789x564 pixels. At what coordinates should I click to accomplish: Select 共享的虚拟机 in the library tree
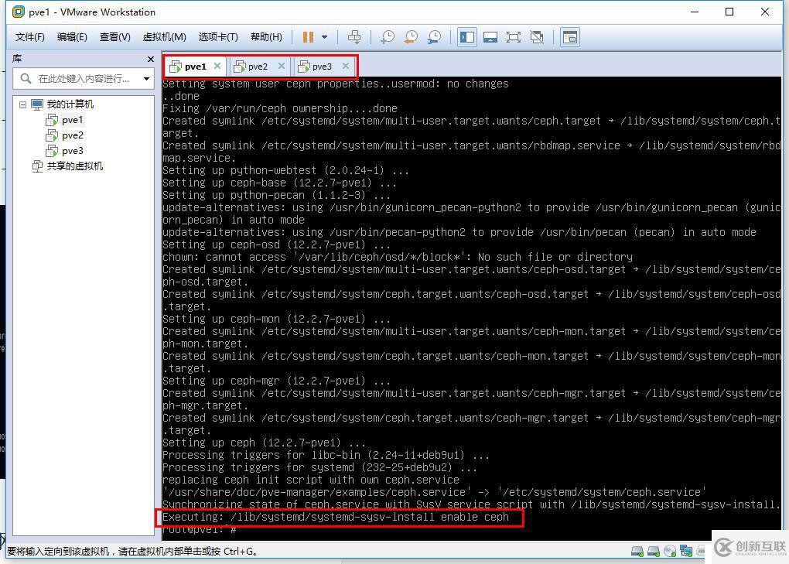tap(74, 166)
